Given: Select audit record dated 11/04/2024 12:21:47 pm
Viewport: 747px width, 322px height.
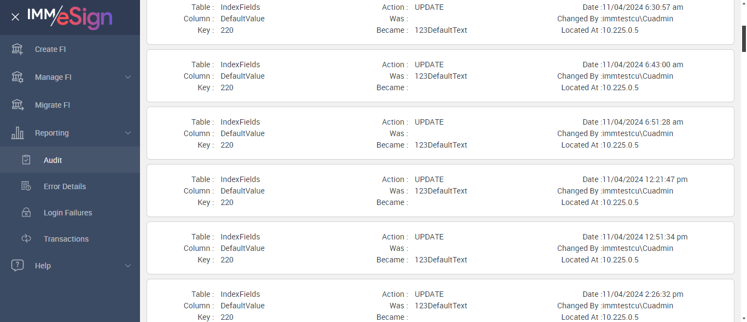Looking at the screenshot, I should [x=440, y=191].
